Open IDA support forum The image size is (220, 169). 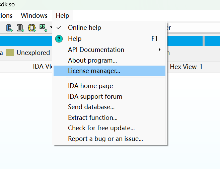pyautogui.click(x=109, y=96)
